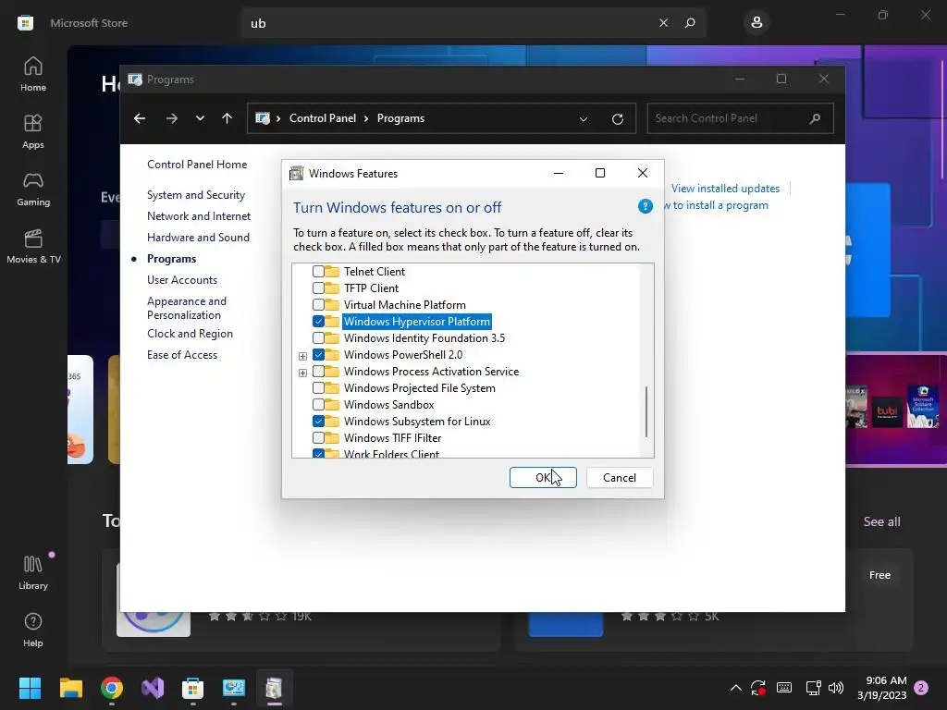Open System and Security category
This screenshot has width=947, height=710.
[196, 195]
